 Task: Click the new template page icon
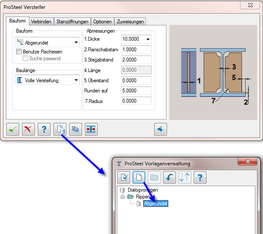point(139,178)
